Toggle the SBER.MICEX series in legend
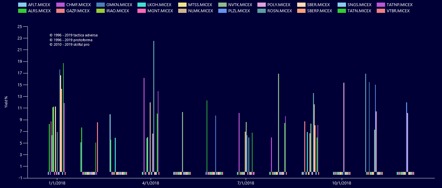The width and height of the screenshot is (442, 188). [319, 5]
